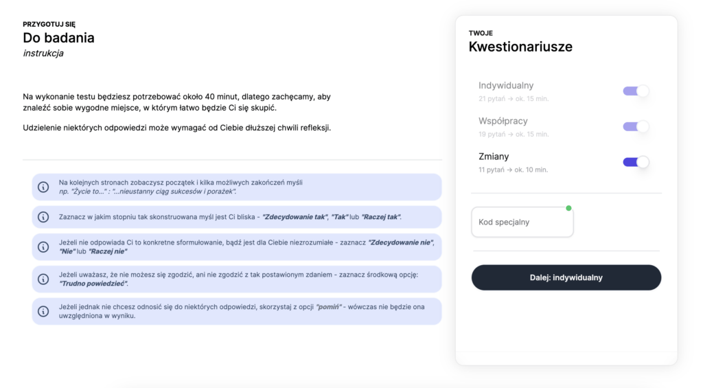Click the 'pomiń' option instruction box

pyautogui.click(x=237, y=311)
